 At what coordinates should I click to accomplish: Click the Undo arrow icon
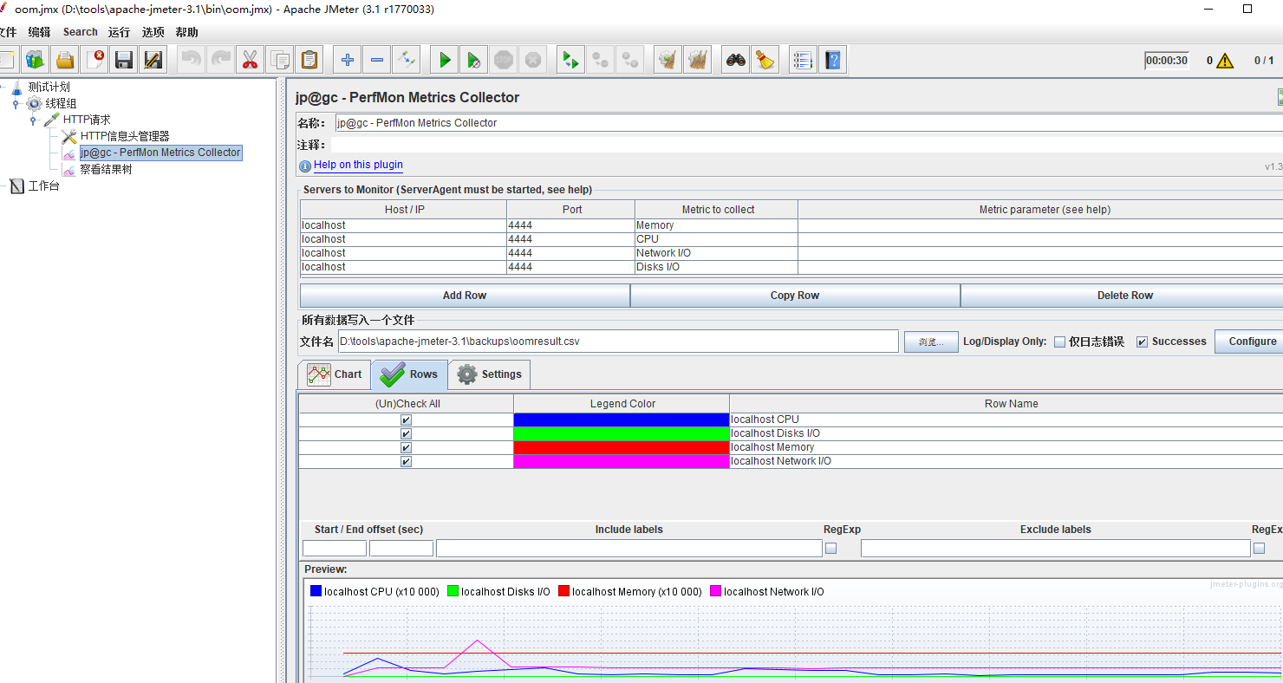[x=192, y=60]
